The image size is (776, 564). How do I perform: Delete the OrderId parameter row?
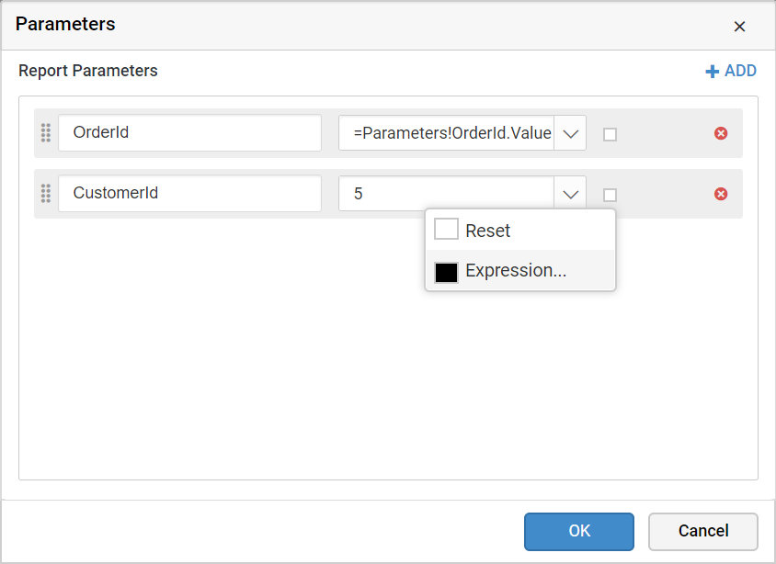pyautogui.click(x=721, y=133)
